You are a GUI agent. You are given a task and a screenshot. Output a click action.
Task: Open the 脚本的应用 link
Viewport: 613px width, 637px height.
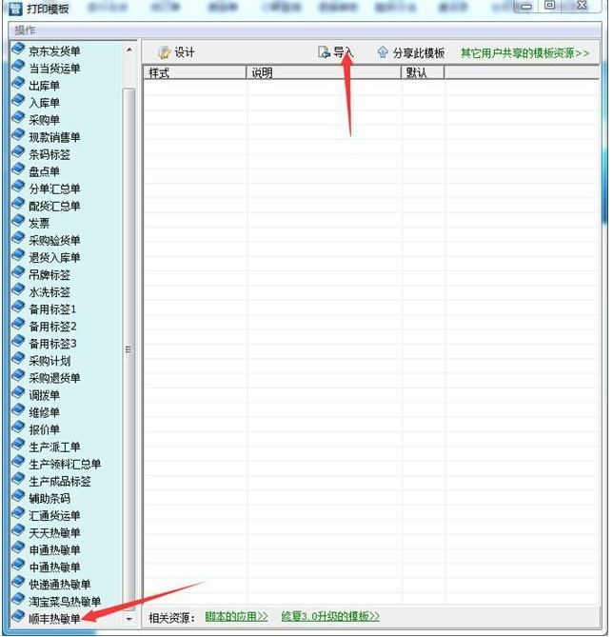pyautogui.click(x=236, y=617)
